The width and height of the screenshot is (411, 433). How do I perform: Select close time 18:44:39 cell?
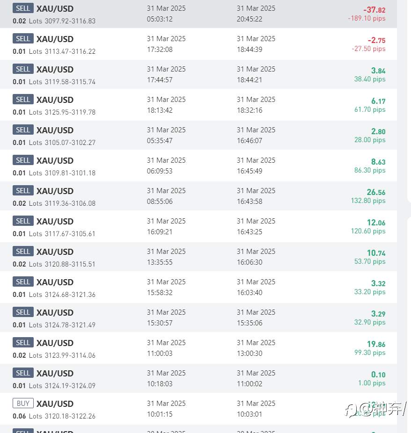tap(250, 50)
